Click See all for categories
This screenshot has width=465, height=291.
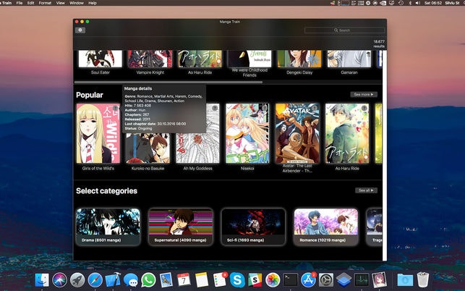click(x=366, y=190)
